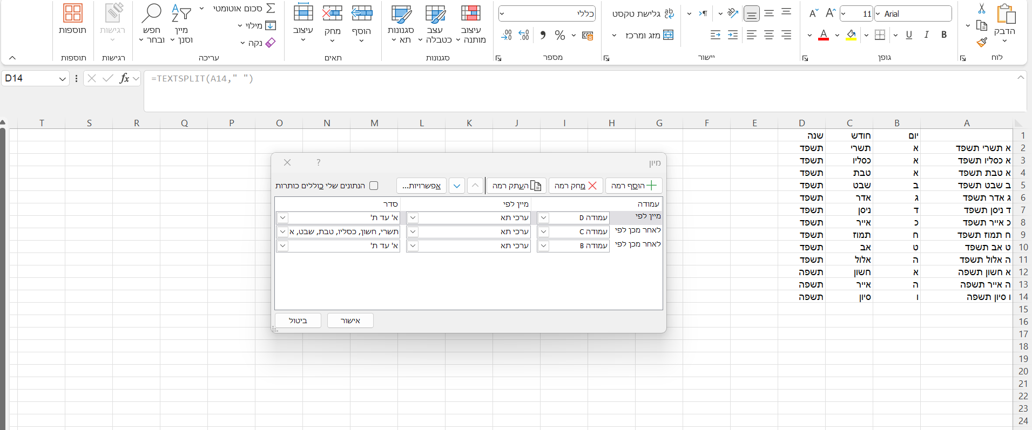Click the Copy icon in the clipboard group
The width and height of the screenshot is (1032, 430).
click(982, 25)
